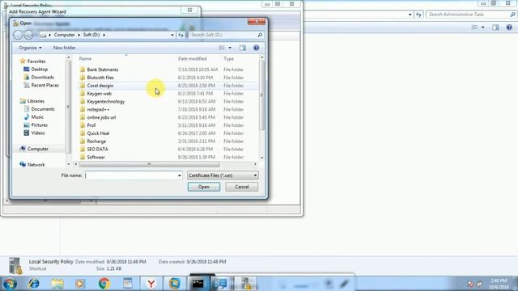518x291 pixels.
Task: Click Search Administrative Tools box
Action: (471, 15)
